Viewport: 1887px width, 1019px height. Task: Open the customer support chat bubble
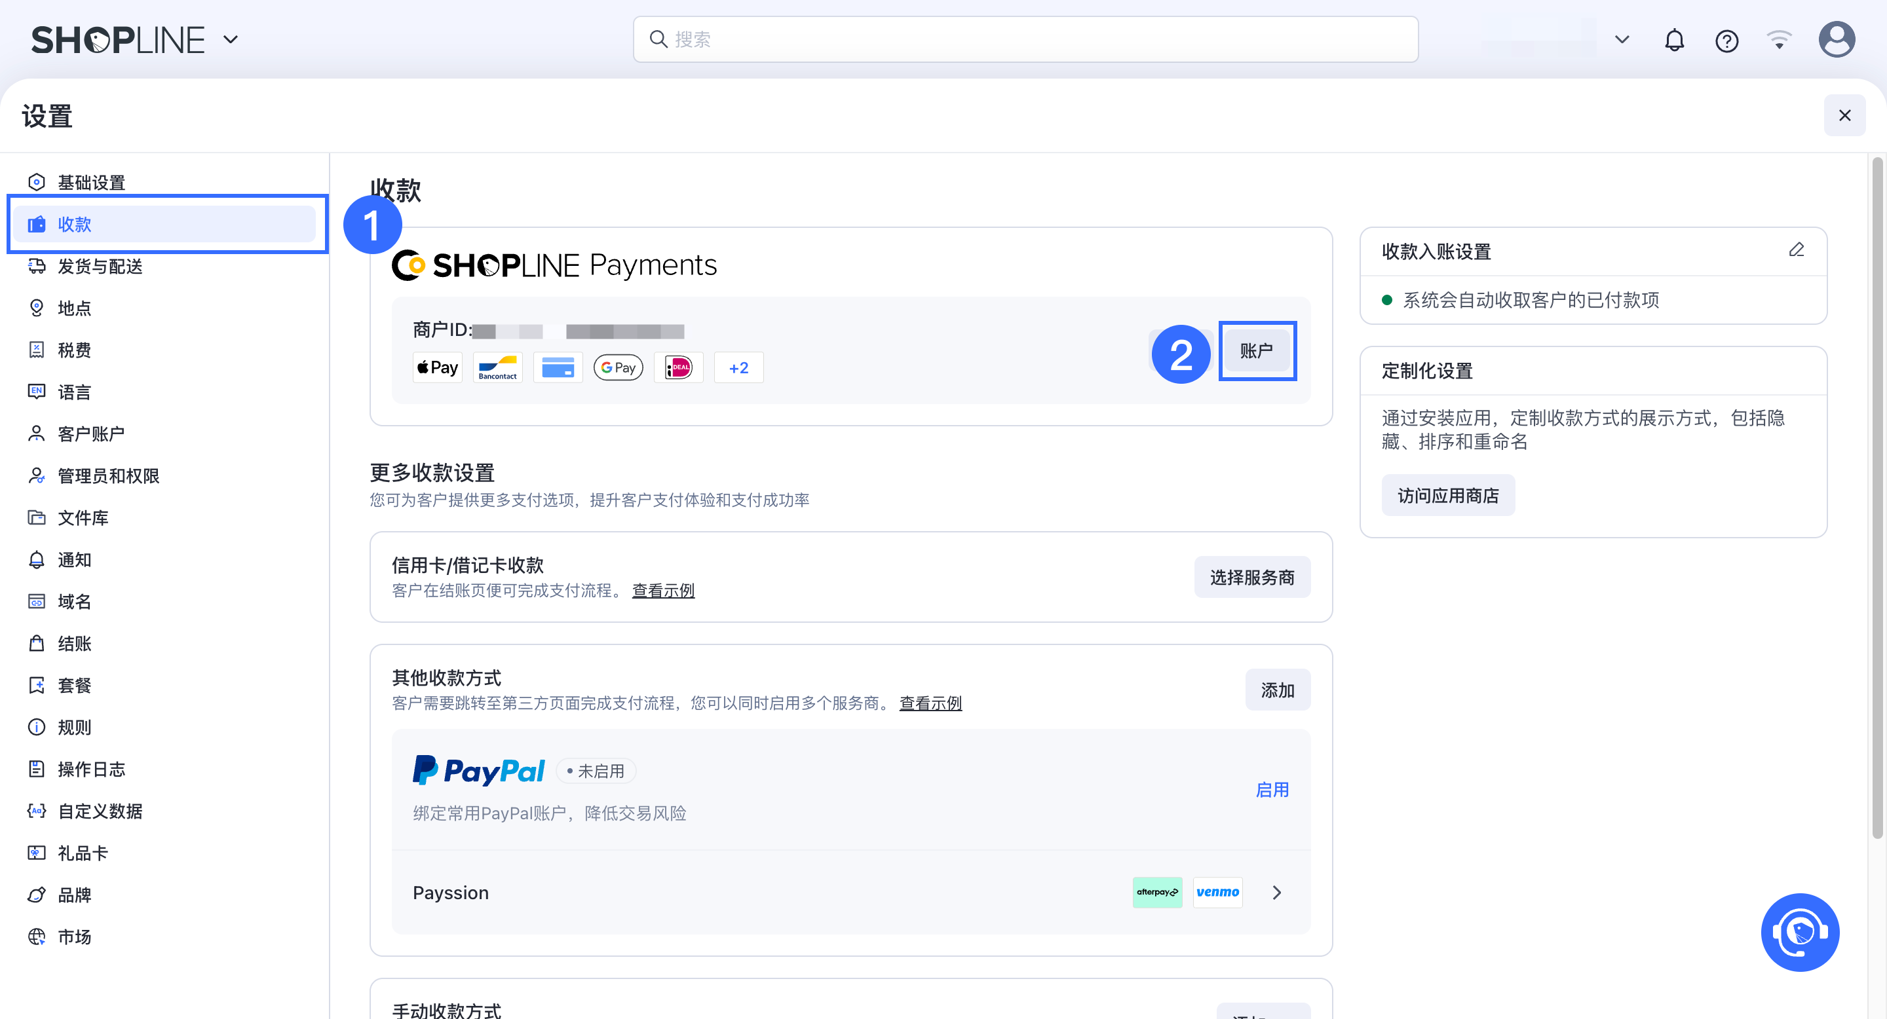click(x=1799, y=931)
